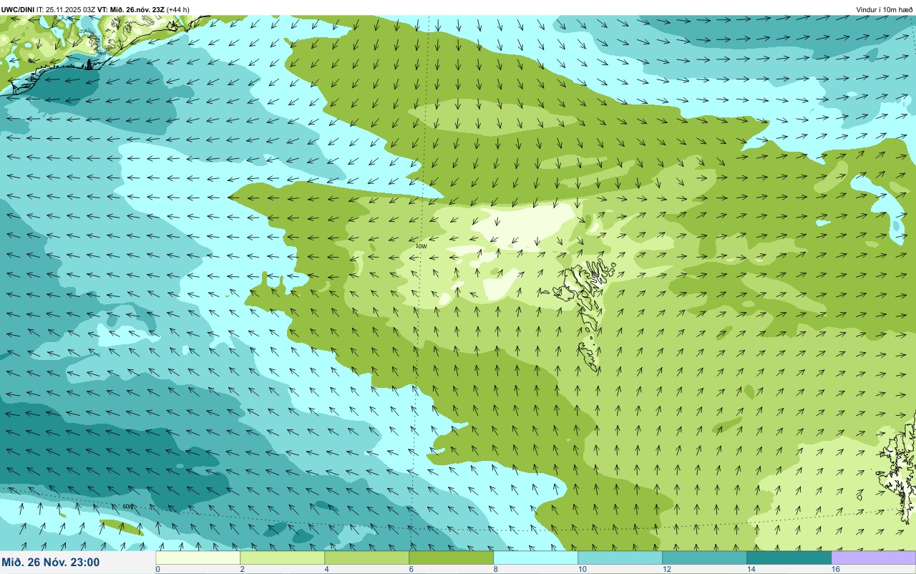
Task: Click the purple legend swatch above 16
Action: 873,558
